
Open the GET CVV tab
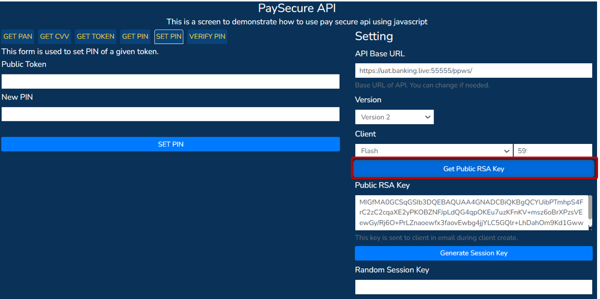pos(54,37)
